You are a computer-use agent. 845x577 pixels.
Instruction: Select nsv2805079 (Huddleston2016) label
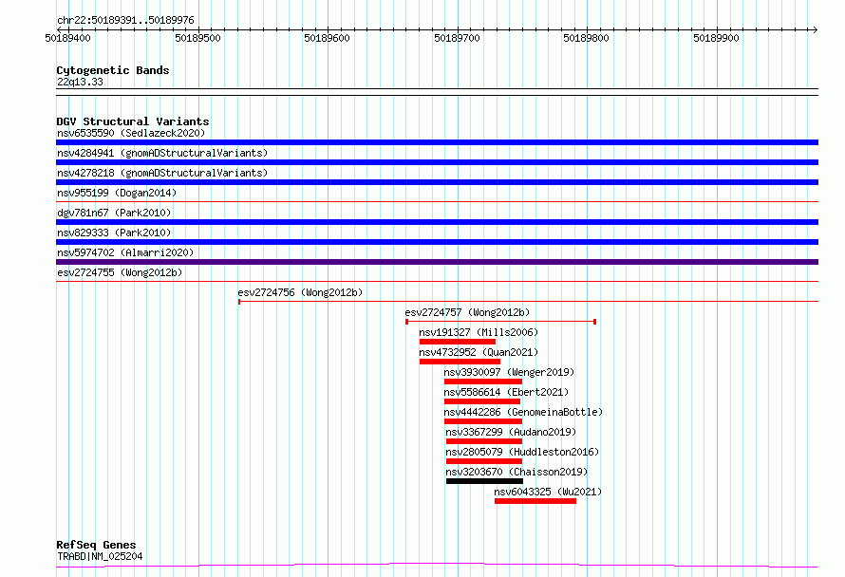(522, 452)
